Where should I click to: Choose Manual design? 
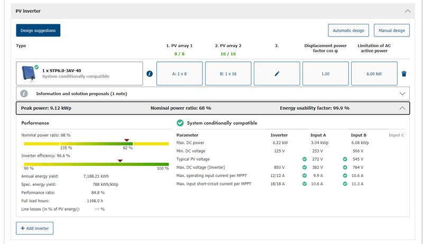click(x=391, y=31)
